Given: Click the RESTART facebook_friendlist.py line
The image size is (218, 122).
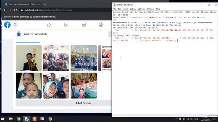Looking at the screenshot, I should tap(162, 22).
